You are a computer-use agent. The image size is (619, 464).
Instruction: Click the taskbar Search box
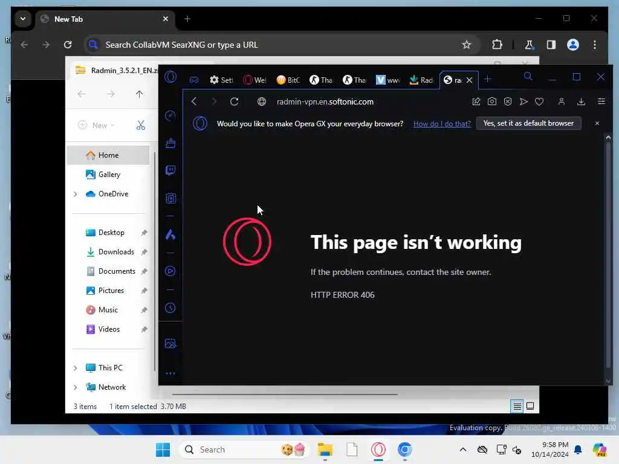point(244,449)
